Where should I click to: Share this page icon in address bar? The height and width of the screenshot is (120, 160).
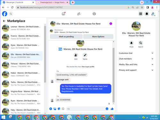(137, 7)
